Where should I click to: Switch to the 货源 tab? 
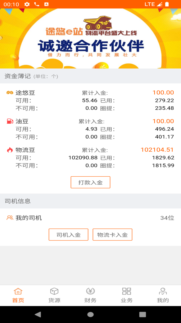[x=54, y=295]
